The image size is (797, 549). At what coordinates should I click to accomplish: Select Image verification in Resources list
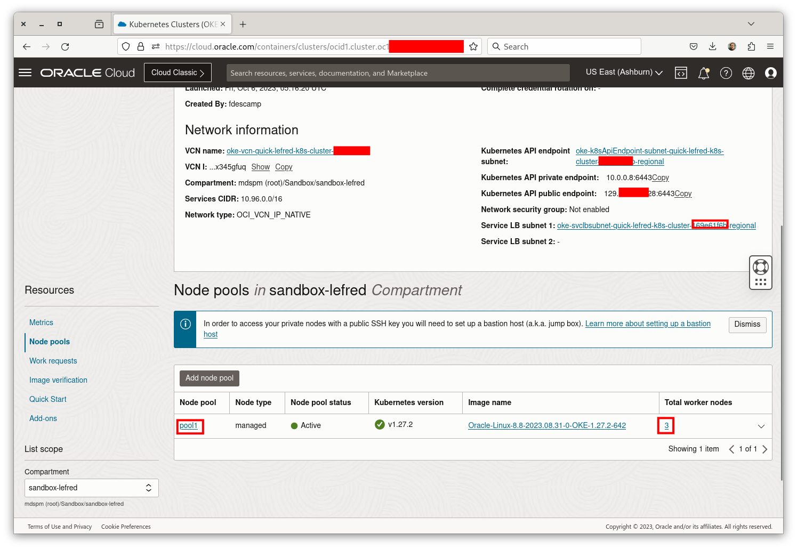[x=58, y=380]
